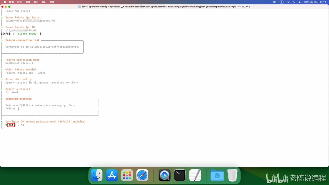Open Spotlight search in the menu bar
This screenshot has height=185, width=329.
[294, 2]
